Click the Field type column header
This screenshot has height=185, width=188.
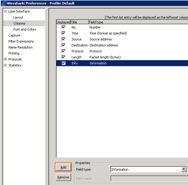[x=138, y=22]
